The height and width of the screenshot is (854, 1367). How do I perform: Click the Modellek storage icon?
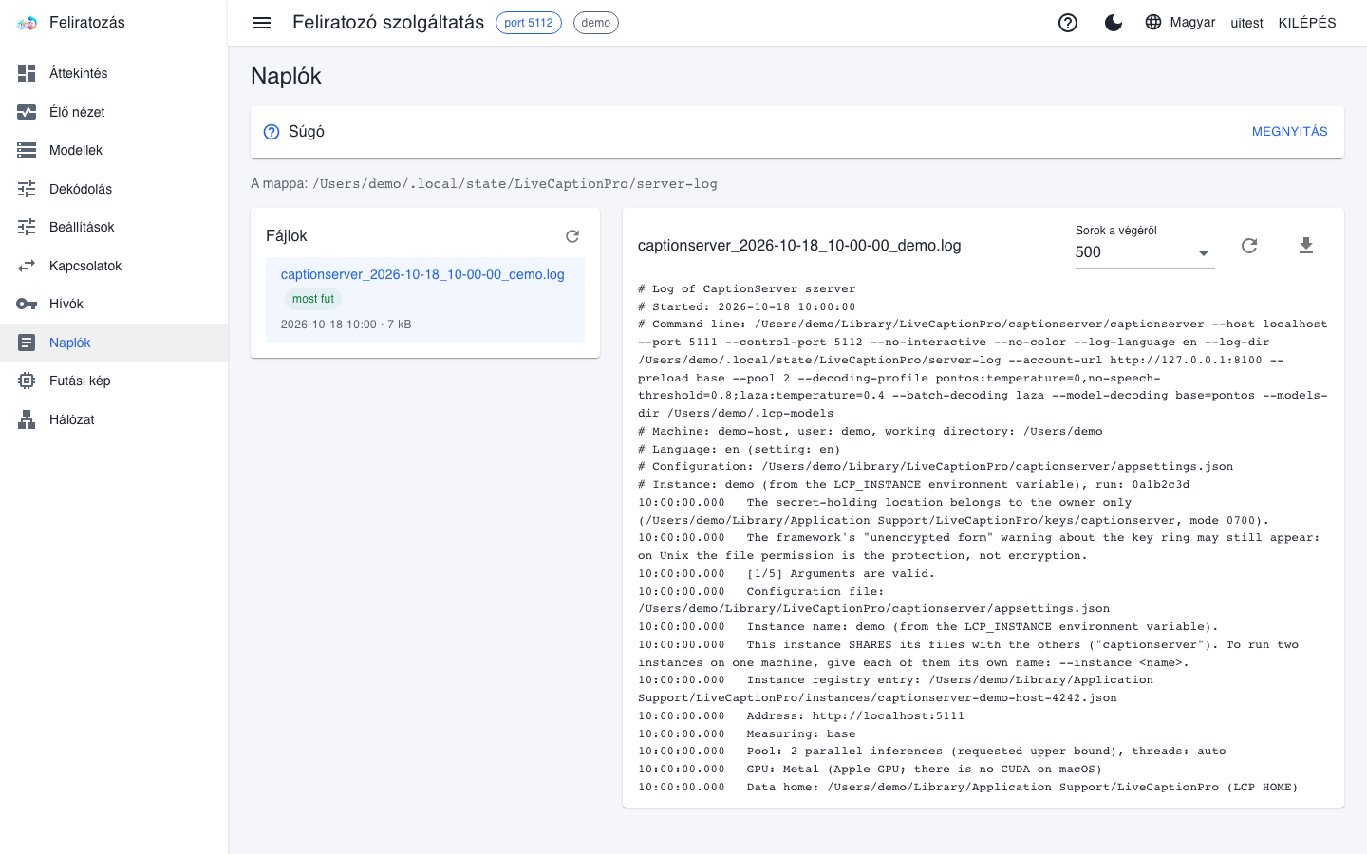[x=27, y=150]
